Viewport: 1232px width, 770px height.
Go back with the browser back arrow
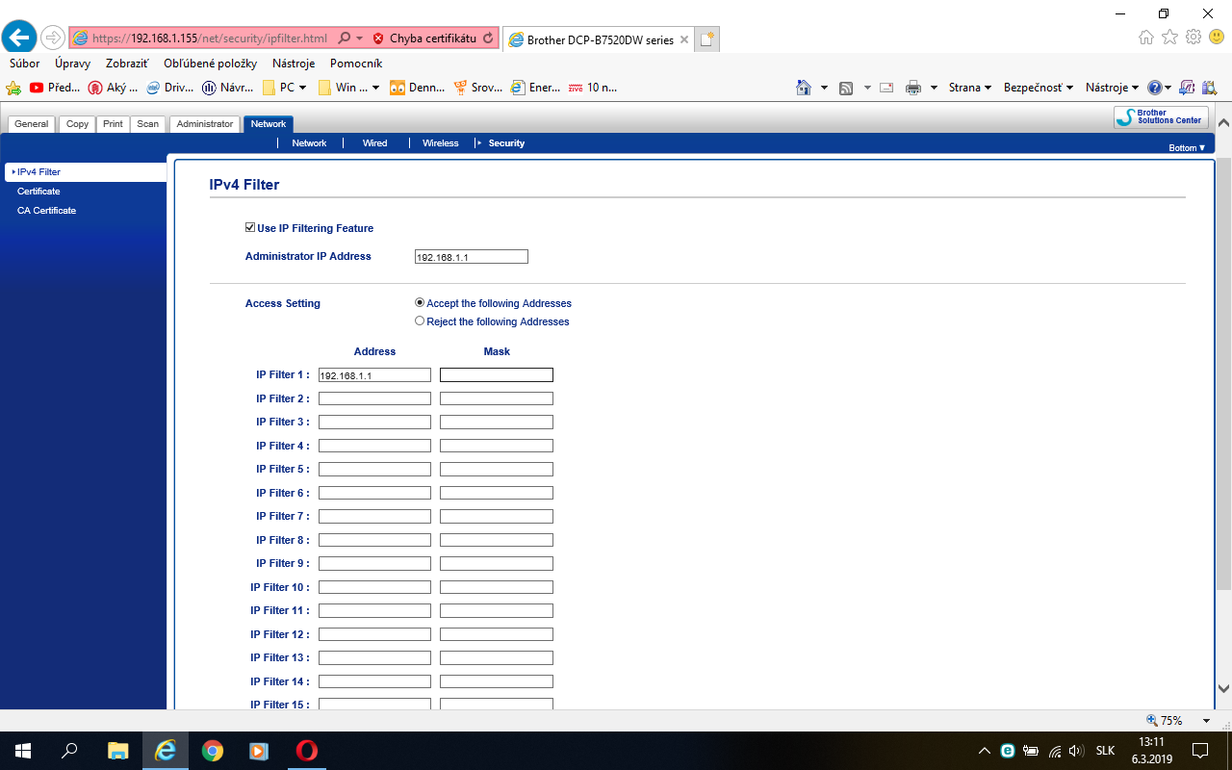point(19,38)
